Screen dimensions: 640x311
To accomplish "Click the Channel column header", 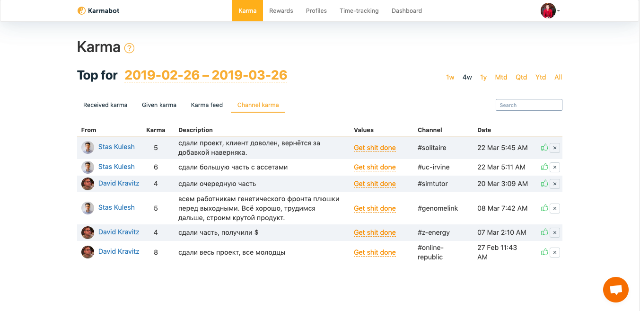I will point(430,130).
